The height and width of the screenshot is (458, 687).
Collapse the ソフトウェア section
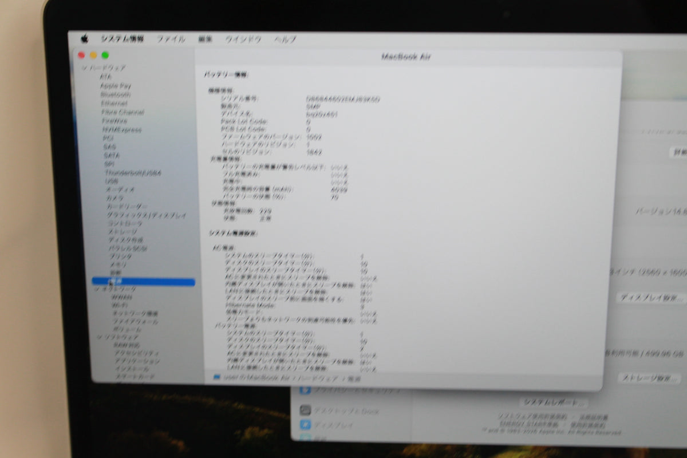(100, 338)
